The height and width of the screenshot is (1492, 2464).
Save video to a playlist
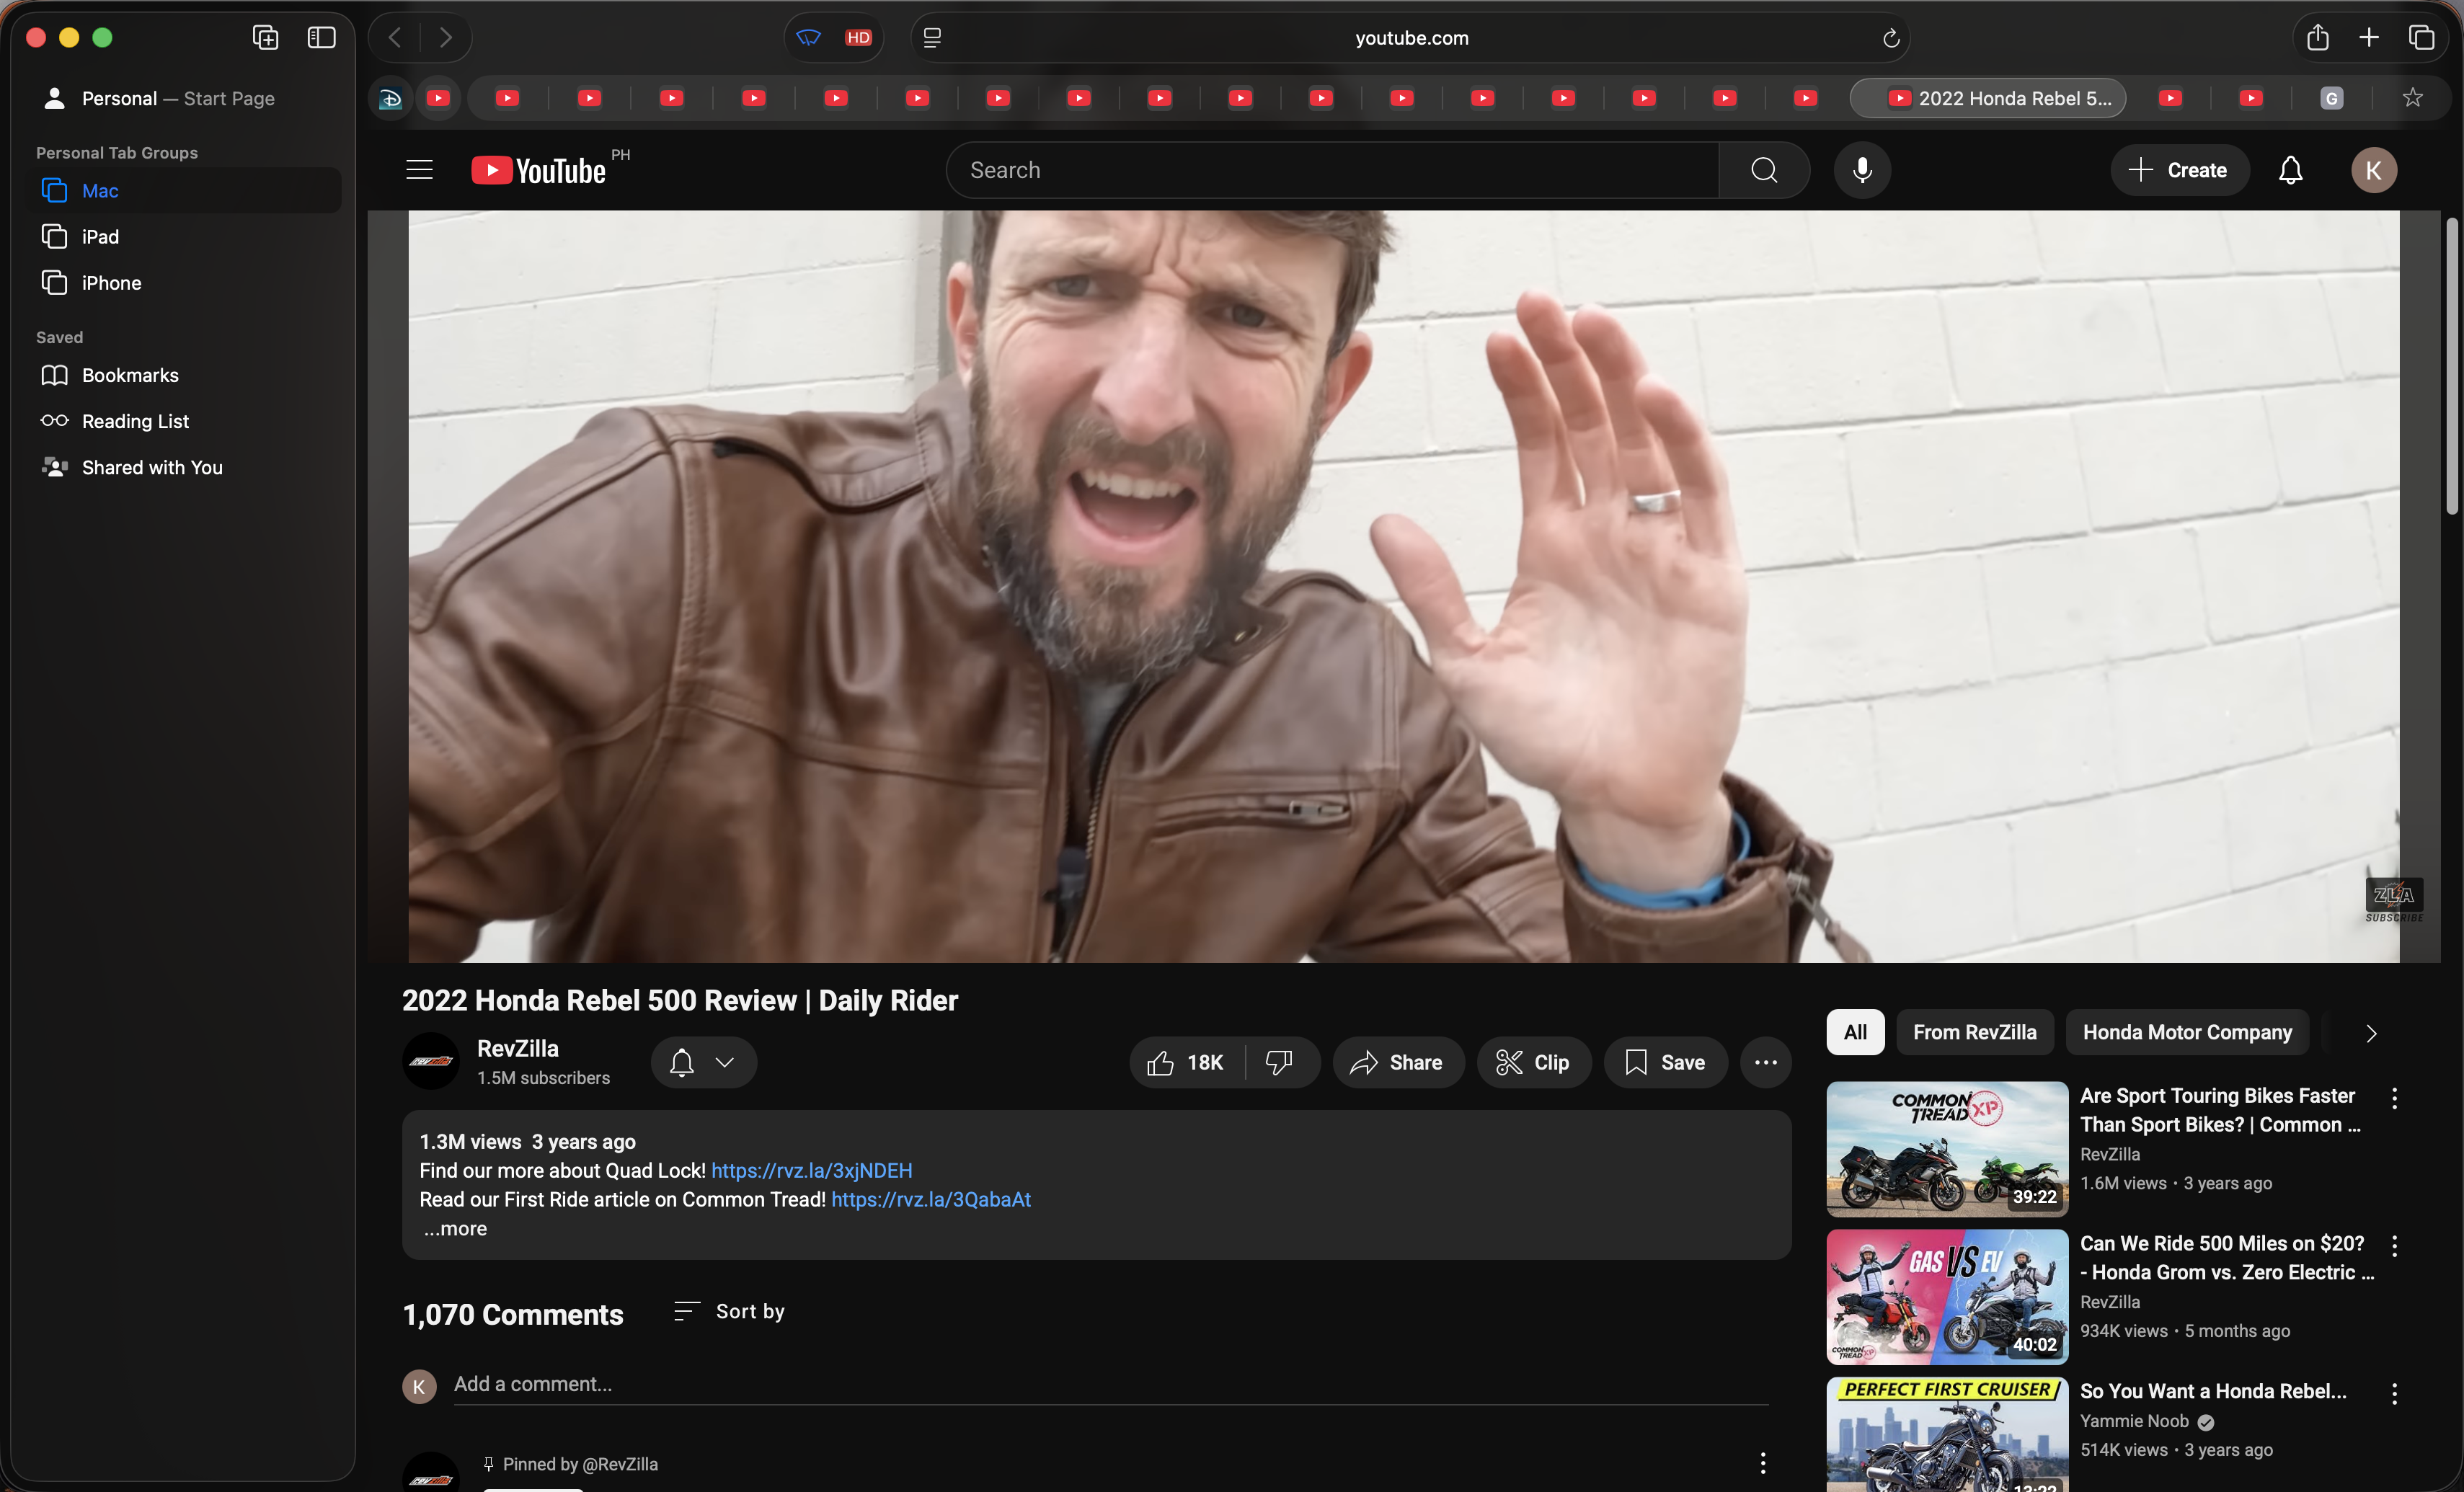(1665, 1062)
